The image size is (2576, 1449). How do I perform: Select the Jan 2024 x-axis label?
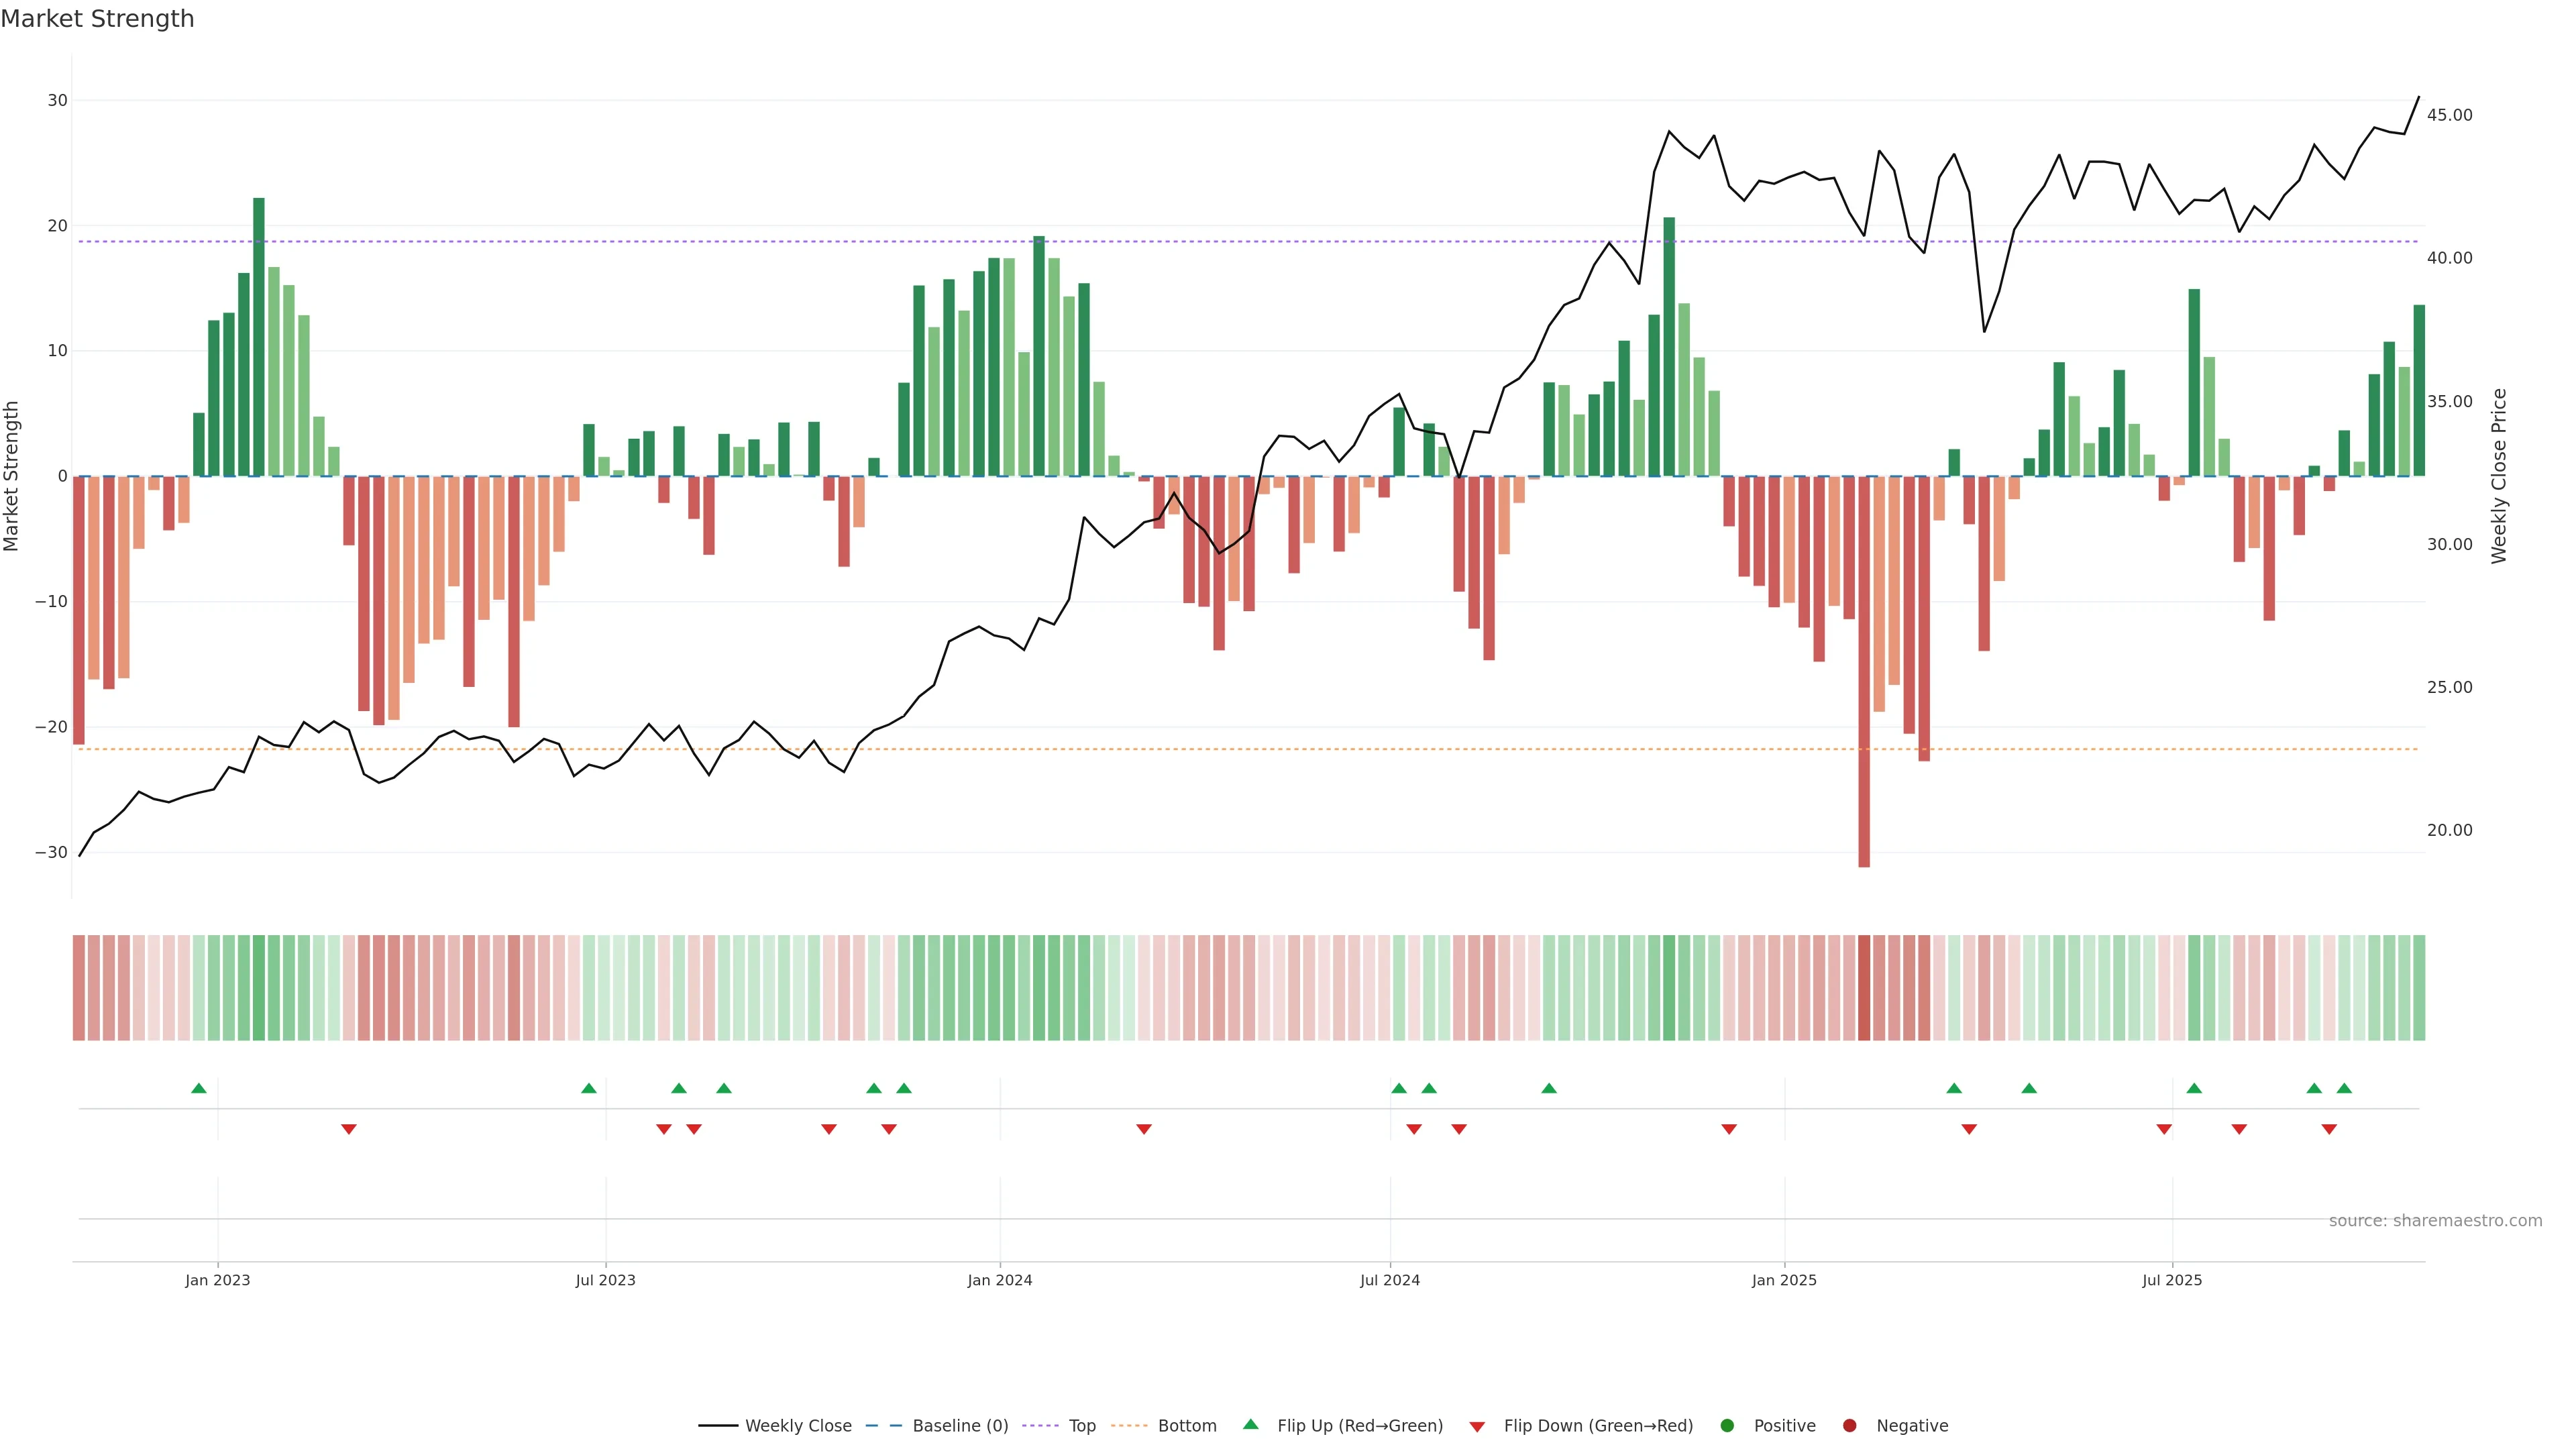[1000, 1280]
